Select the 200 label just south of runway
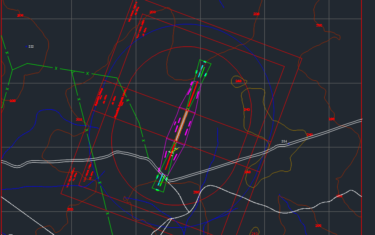This screenshot has width=375, height=235. [196, 192]
